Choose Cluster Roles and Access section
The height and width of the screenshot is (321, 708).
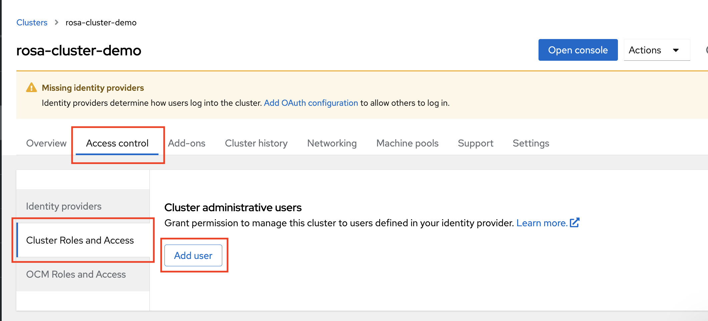pyautogui.click(x=80, y=240)
